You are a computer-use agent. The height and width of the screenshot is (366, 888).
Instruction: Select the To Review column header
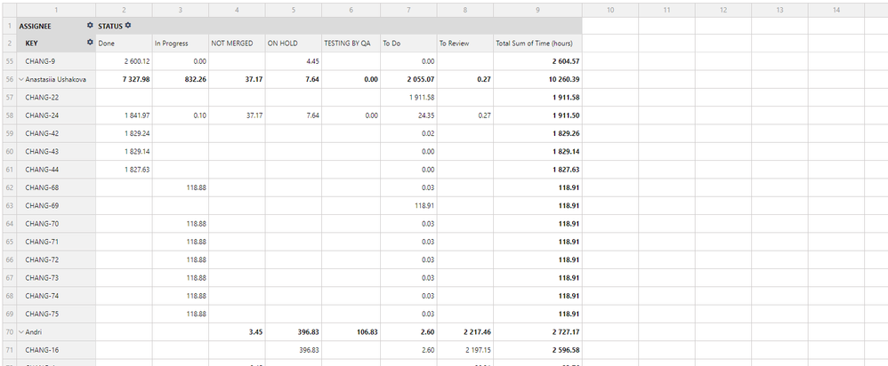(465, 44)
